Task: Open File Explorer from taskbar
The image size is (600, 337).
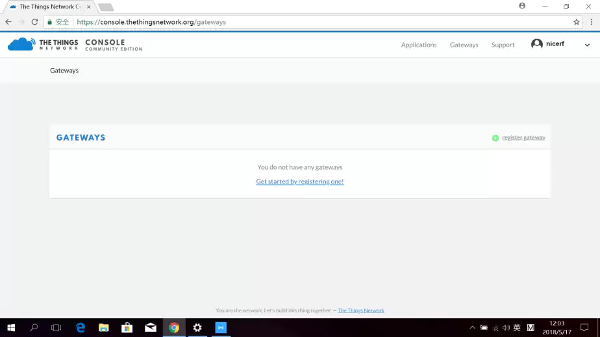Action: coord(104,328)
